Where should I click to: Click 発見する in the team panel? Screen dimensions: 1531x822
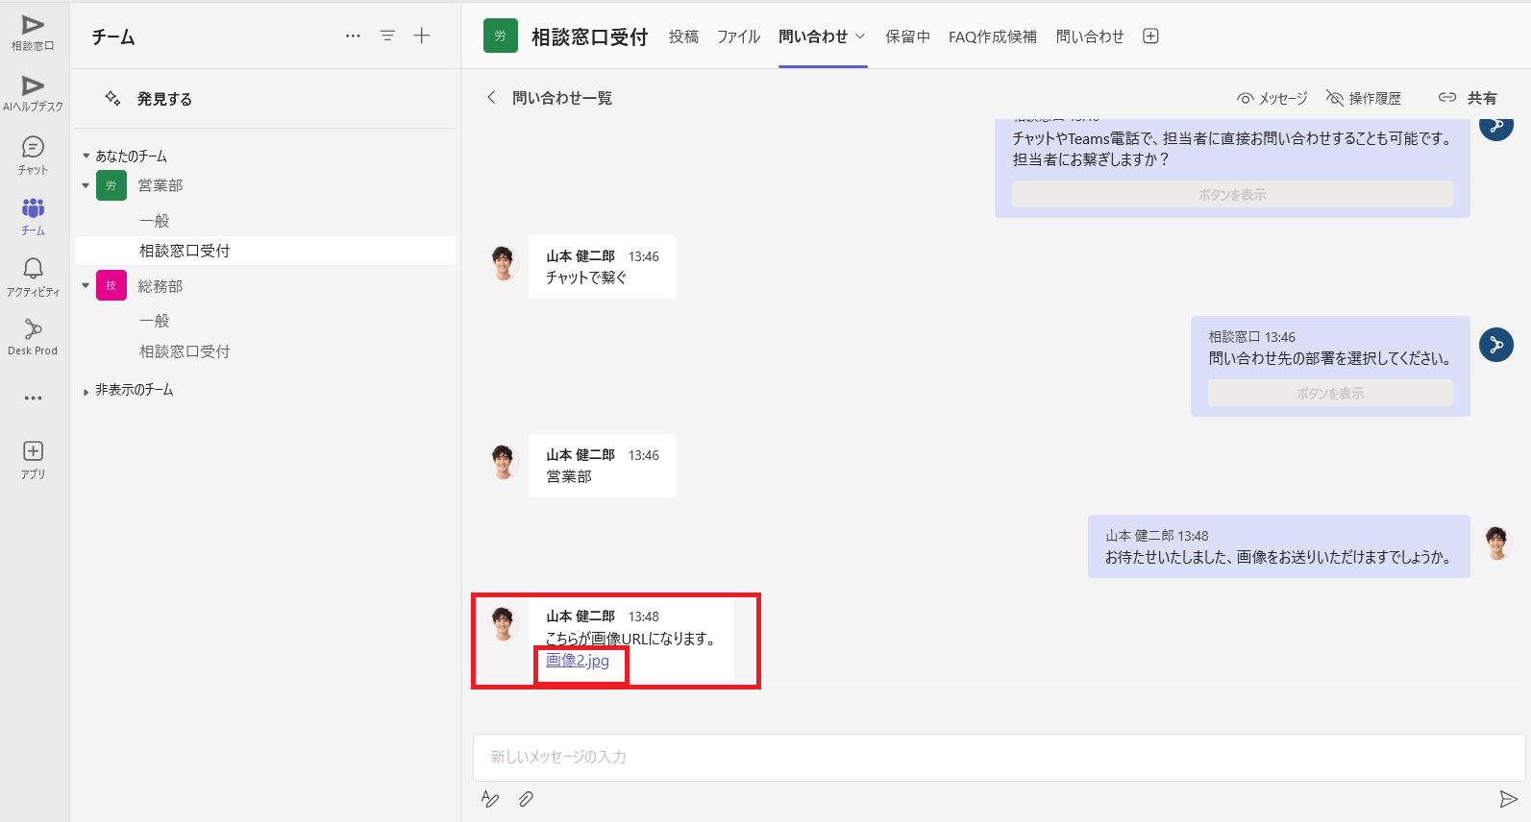(164, 99)
